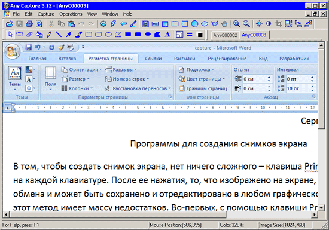Open the Цвет страницы dropdown
The height and width of the screenshot is (230, 329).
coord(202,79)
